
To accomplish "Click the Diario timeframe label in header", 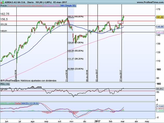I will point(30,2).
